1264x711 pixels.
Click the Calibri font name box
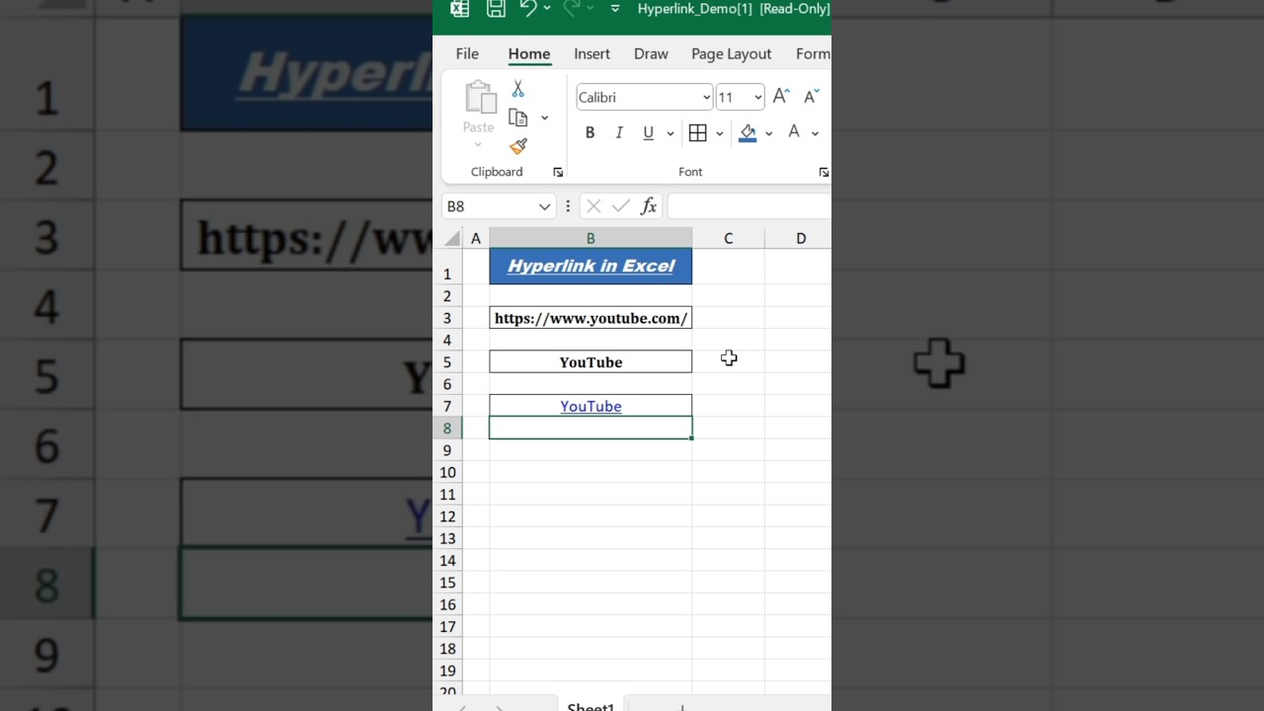click(638, 97)
